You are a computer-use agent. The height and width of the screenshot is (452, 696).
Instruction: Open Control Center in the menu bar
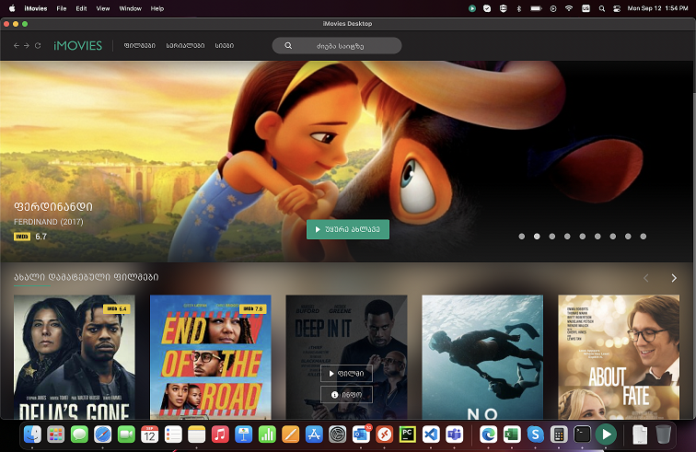pyautogui.click(x=617, y=8)
